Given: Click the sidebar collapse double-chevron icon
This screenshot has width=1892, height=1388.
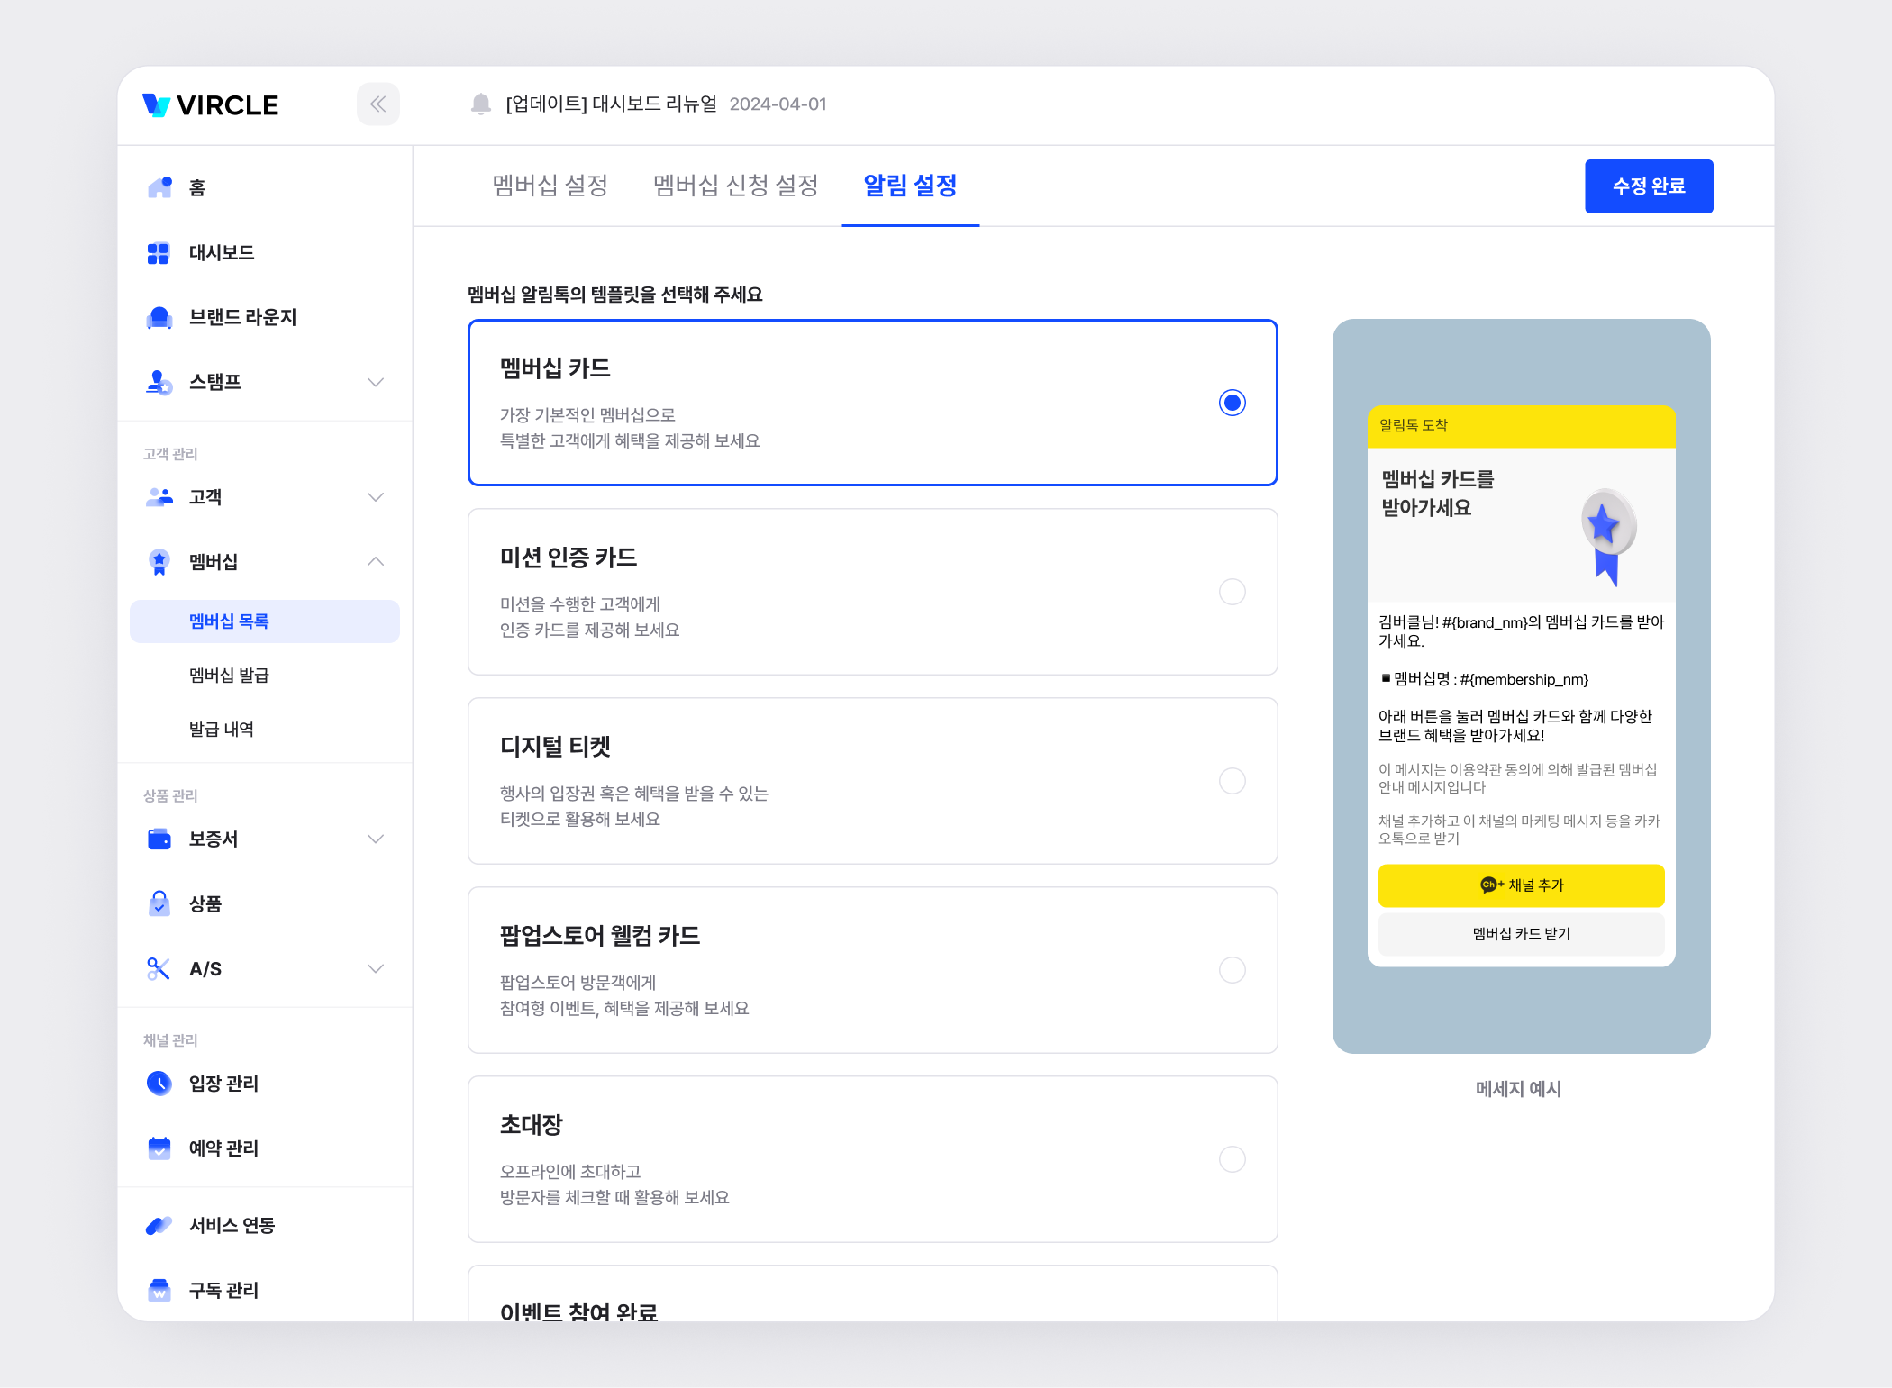Looking at the screenshot, I should click(377, 104).
